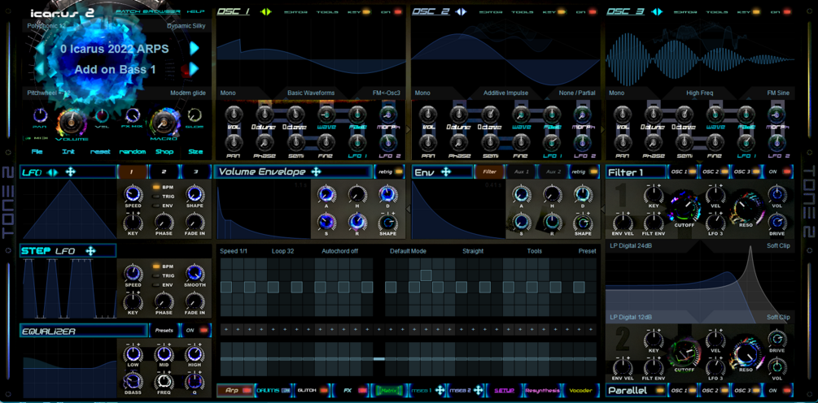Click the MACRO knob
818x403 pixels.
click(x=165, y=122)
